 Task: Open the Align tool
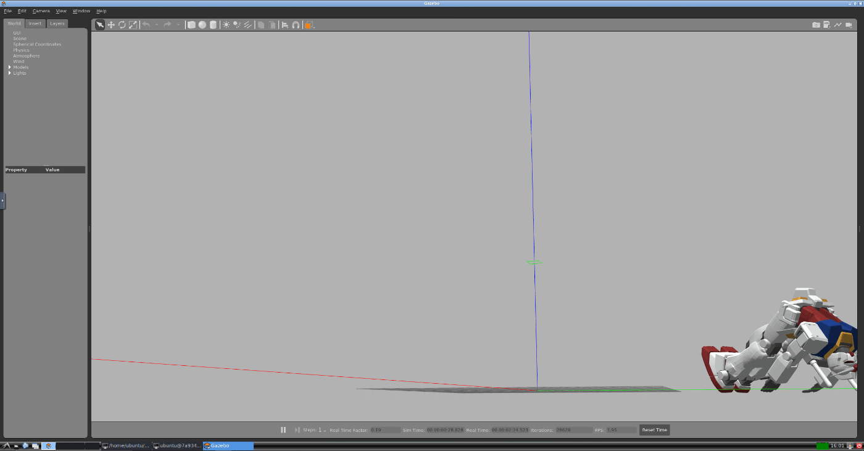pos(285,25)
